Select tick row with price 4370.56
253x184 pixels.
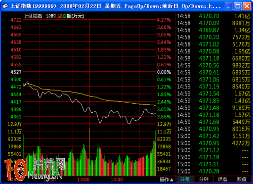coord(214,66)
